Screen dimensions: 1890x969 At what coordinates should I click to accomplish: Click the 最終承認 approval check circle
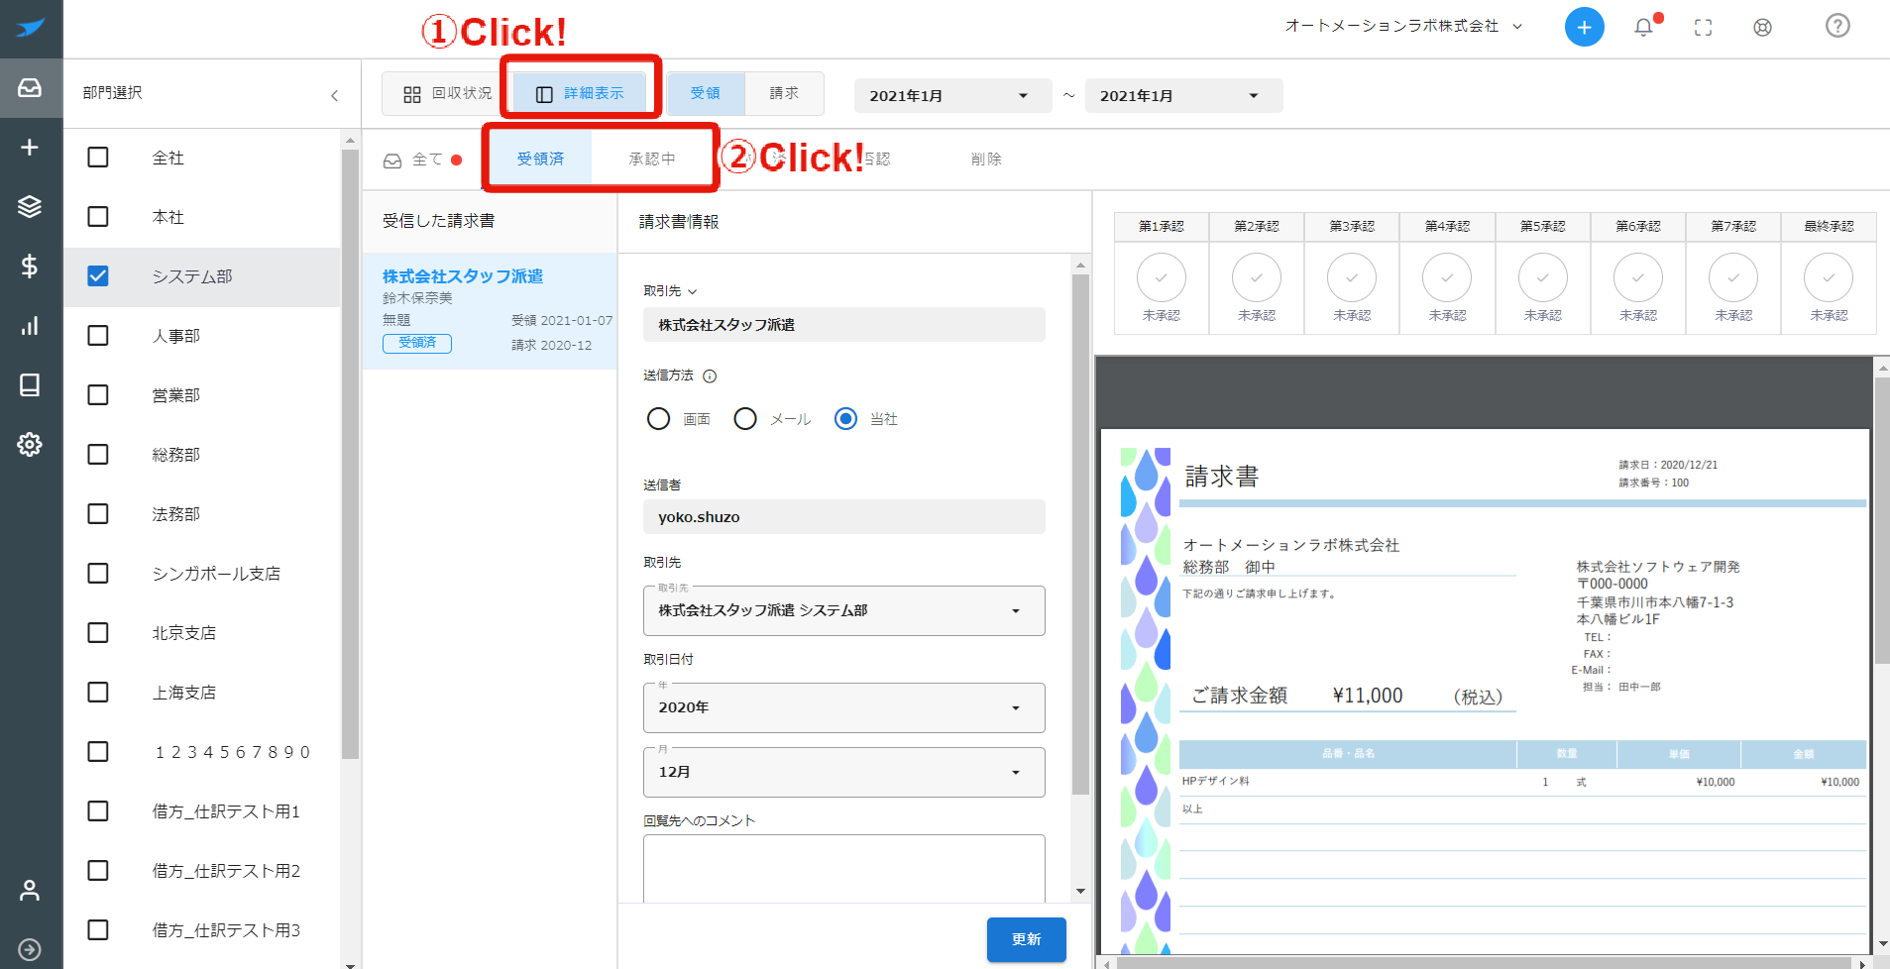(x=1829, y=278)
